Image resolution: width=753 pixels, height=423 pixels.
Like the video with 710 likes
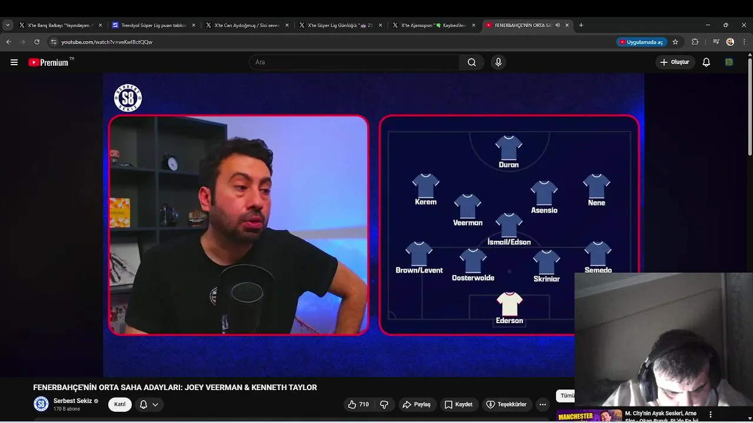point(358,404)
